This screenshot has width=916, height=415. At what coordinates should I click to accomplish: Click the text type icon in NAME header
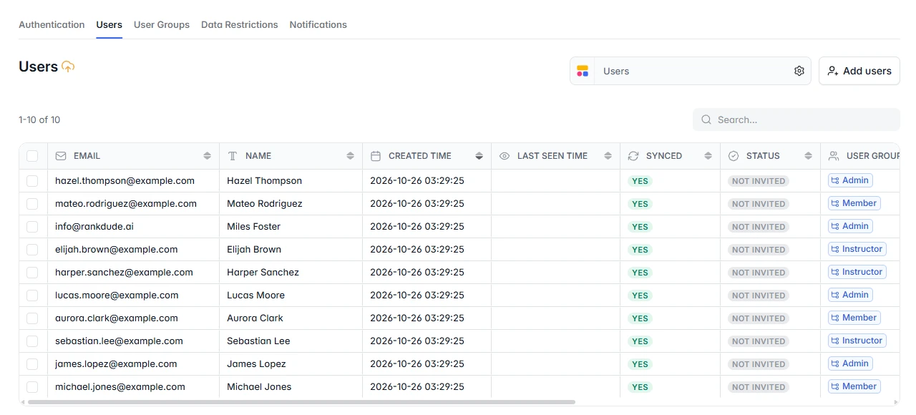pyautogui.click(x=233, y=155)
